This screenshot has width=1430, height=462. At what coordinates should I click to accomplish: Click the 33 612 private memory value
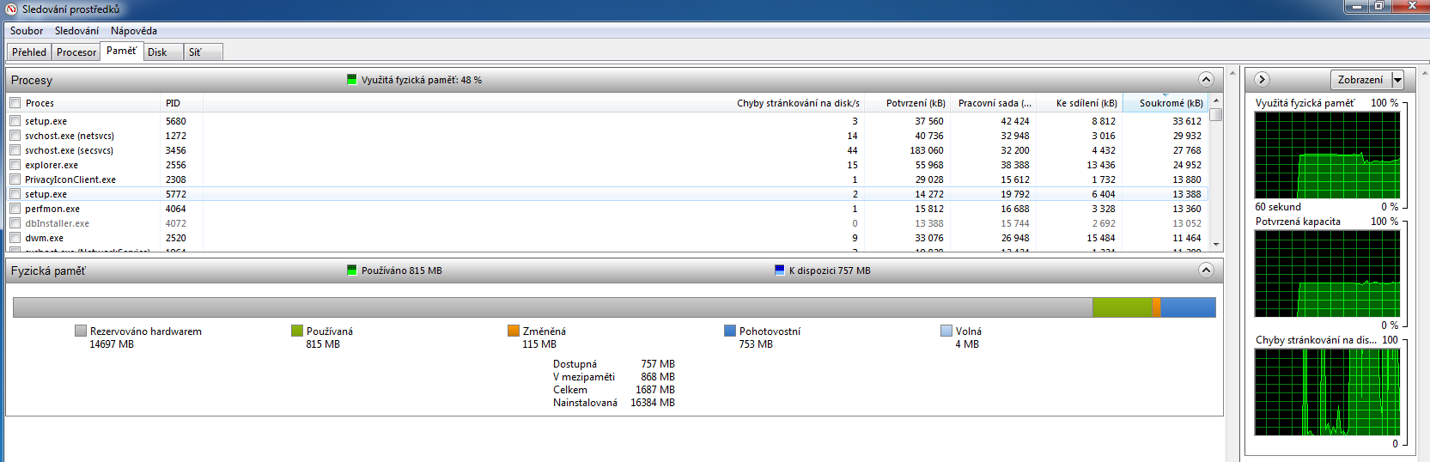1187,121
